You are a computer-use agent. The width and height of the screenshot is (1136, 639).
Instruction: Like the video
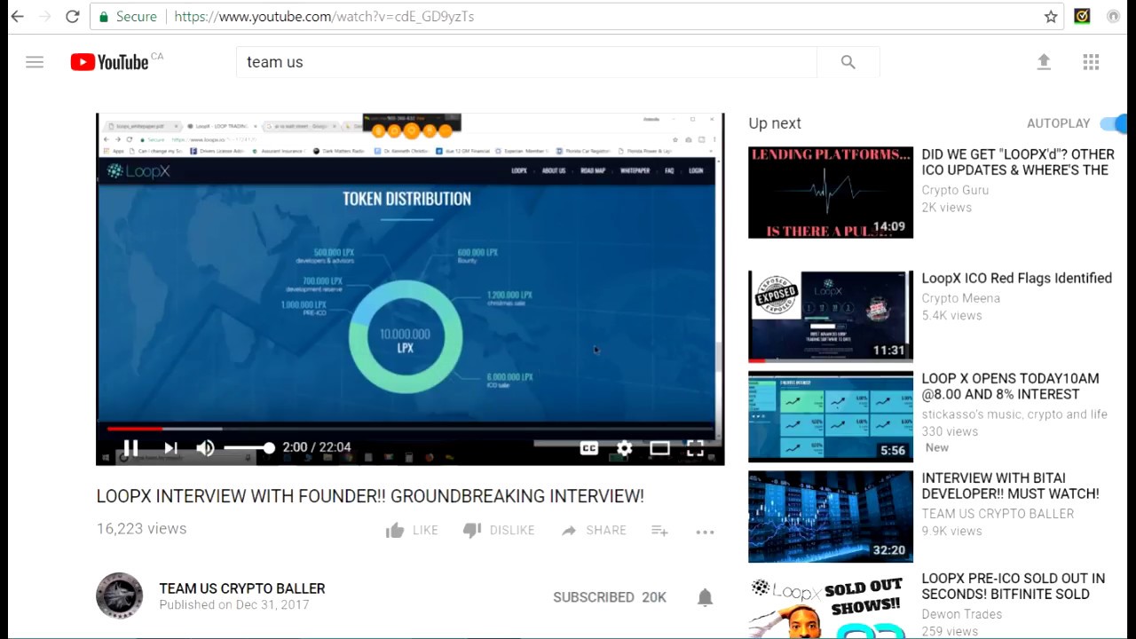(412, 531)
